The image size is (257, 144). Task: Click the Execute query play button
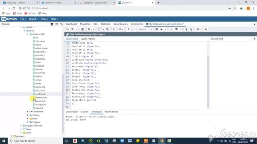pyautogui.click(x=161, y=29)
